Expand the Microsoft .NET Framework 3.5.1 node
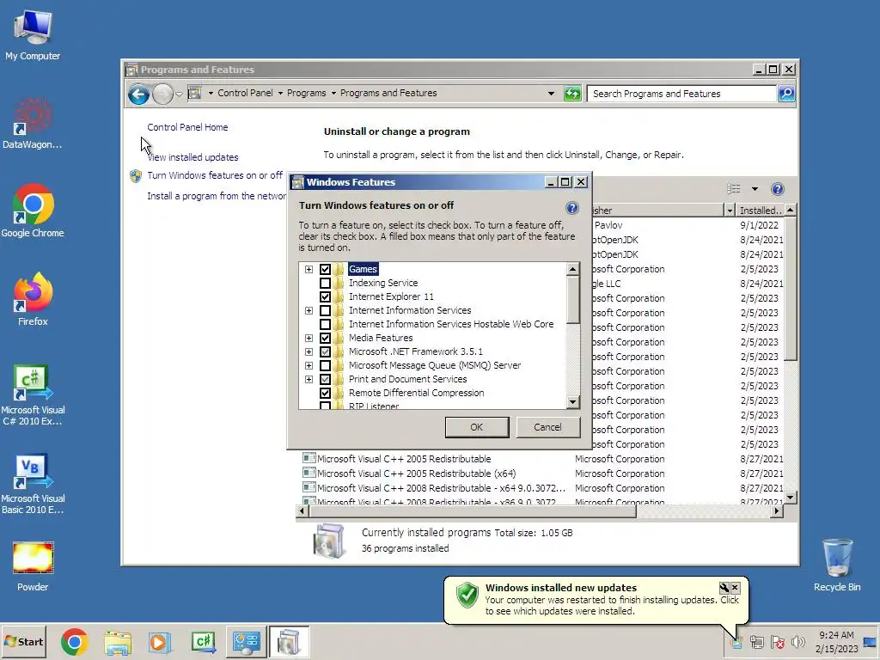The image size is (880, 660). pyautogui.click(x=309, y=351)
